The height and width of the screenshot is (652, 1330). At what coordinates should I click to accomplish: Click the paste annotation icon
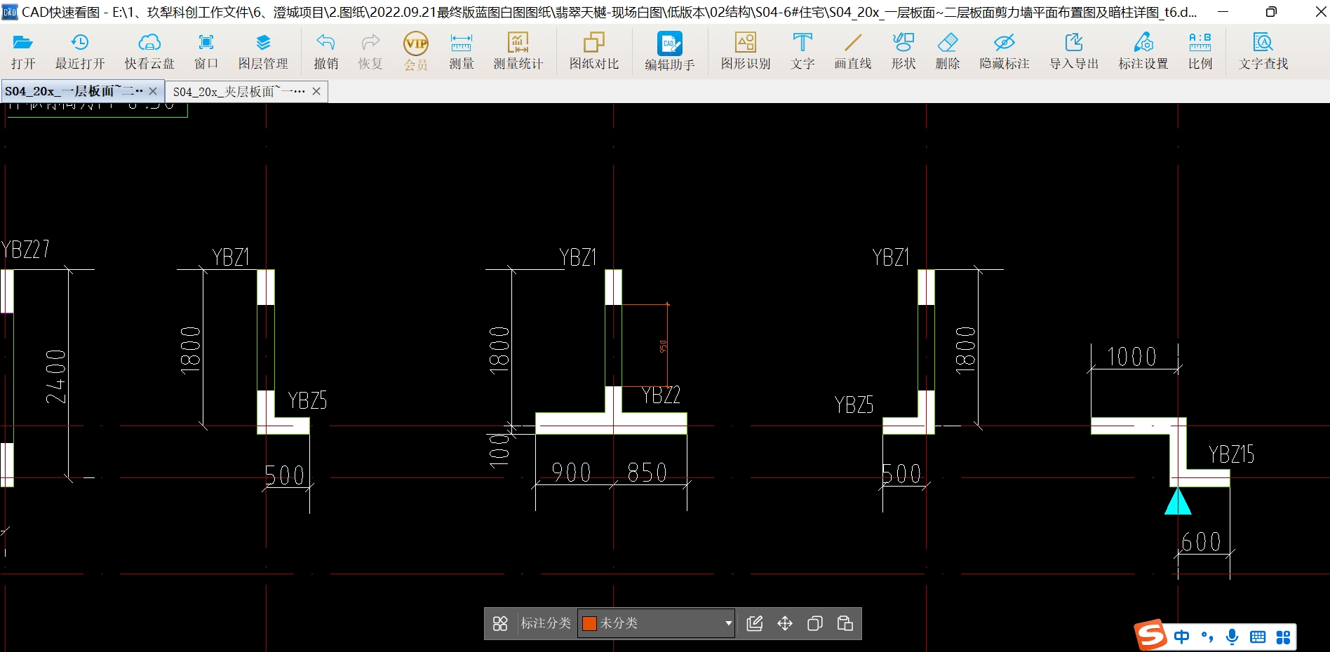[x=845, y=623]
